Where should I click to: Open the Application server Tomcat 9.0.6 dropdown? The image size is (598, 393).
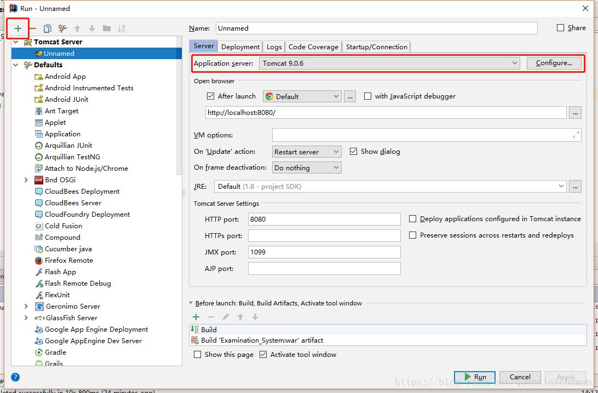389,63
